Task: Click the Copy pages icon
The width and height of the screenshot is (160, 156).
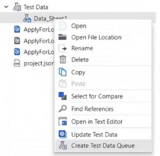Action: click(62, 72)
